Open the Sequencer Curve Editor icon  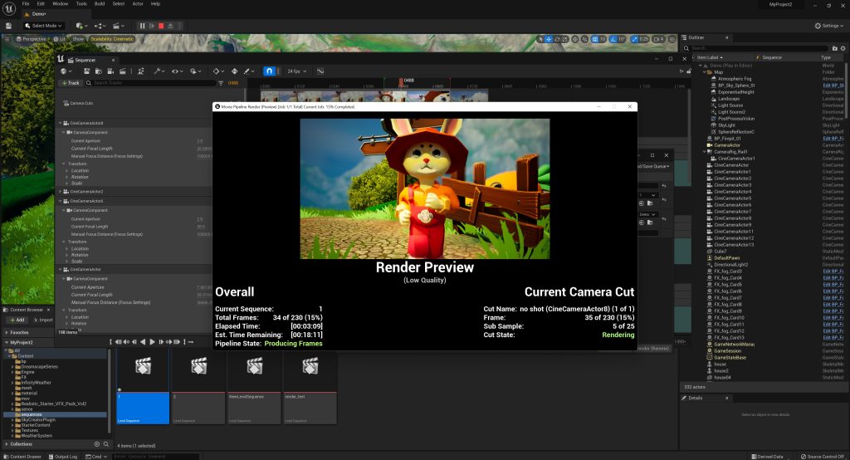click(x=320, y=71)
